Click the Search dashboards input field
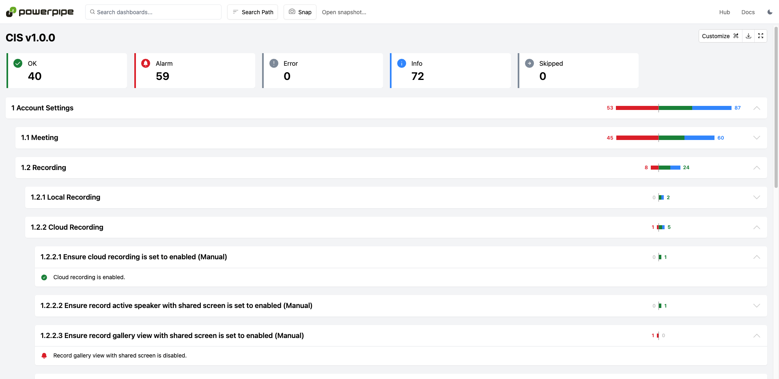Image resolution: width=779 pixels, height=379 pixels. [x=153, y=12]
